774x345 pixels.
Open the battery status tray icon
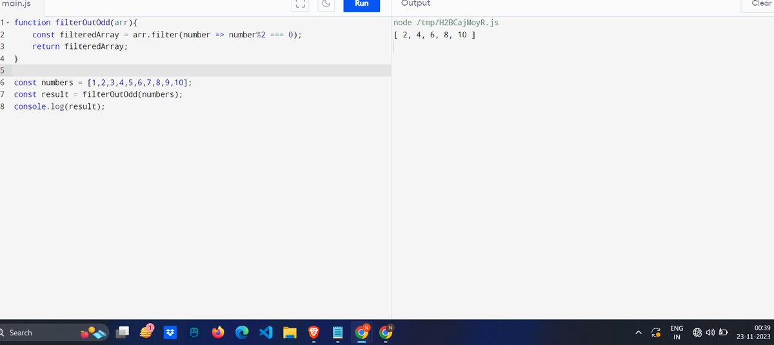point(722,333)
